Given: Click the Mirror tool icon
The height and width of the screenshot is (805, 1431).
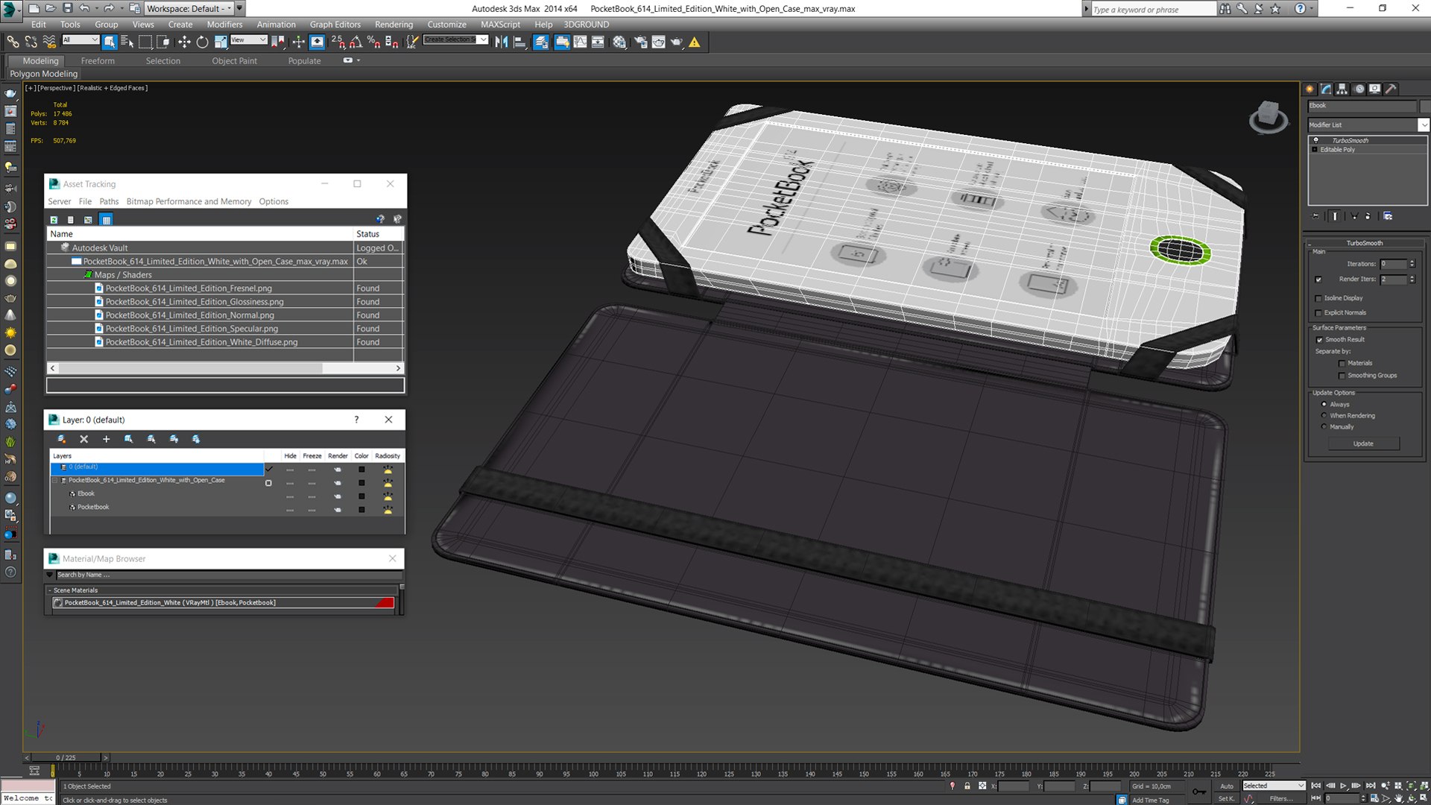Looking at the screenshot, I should click(x=501, y=42).
